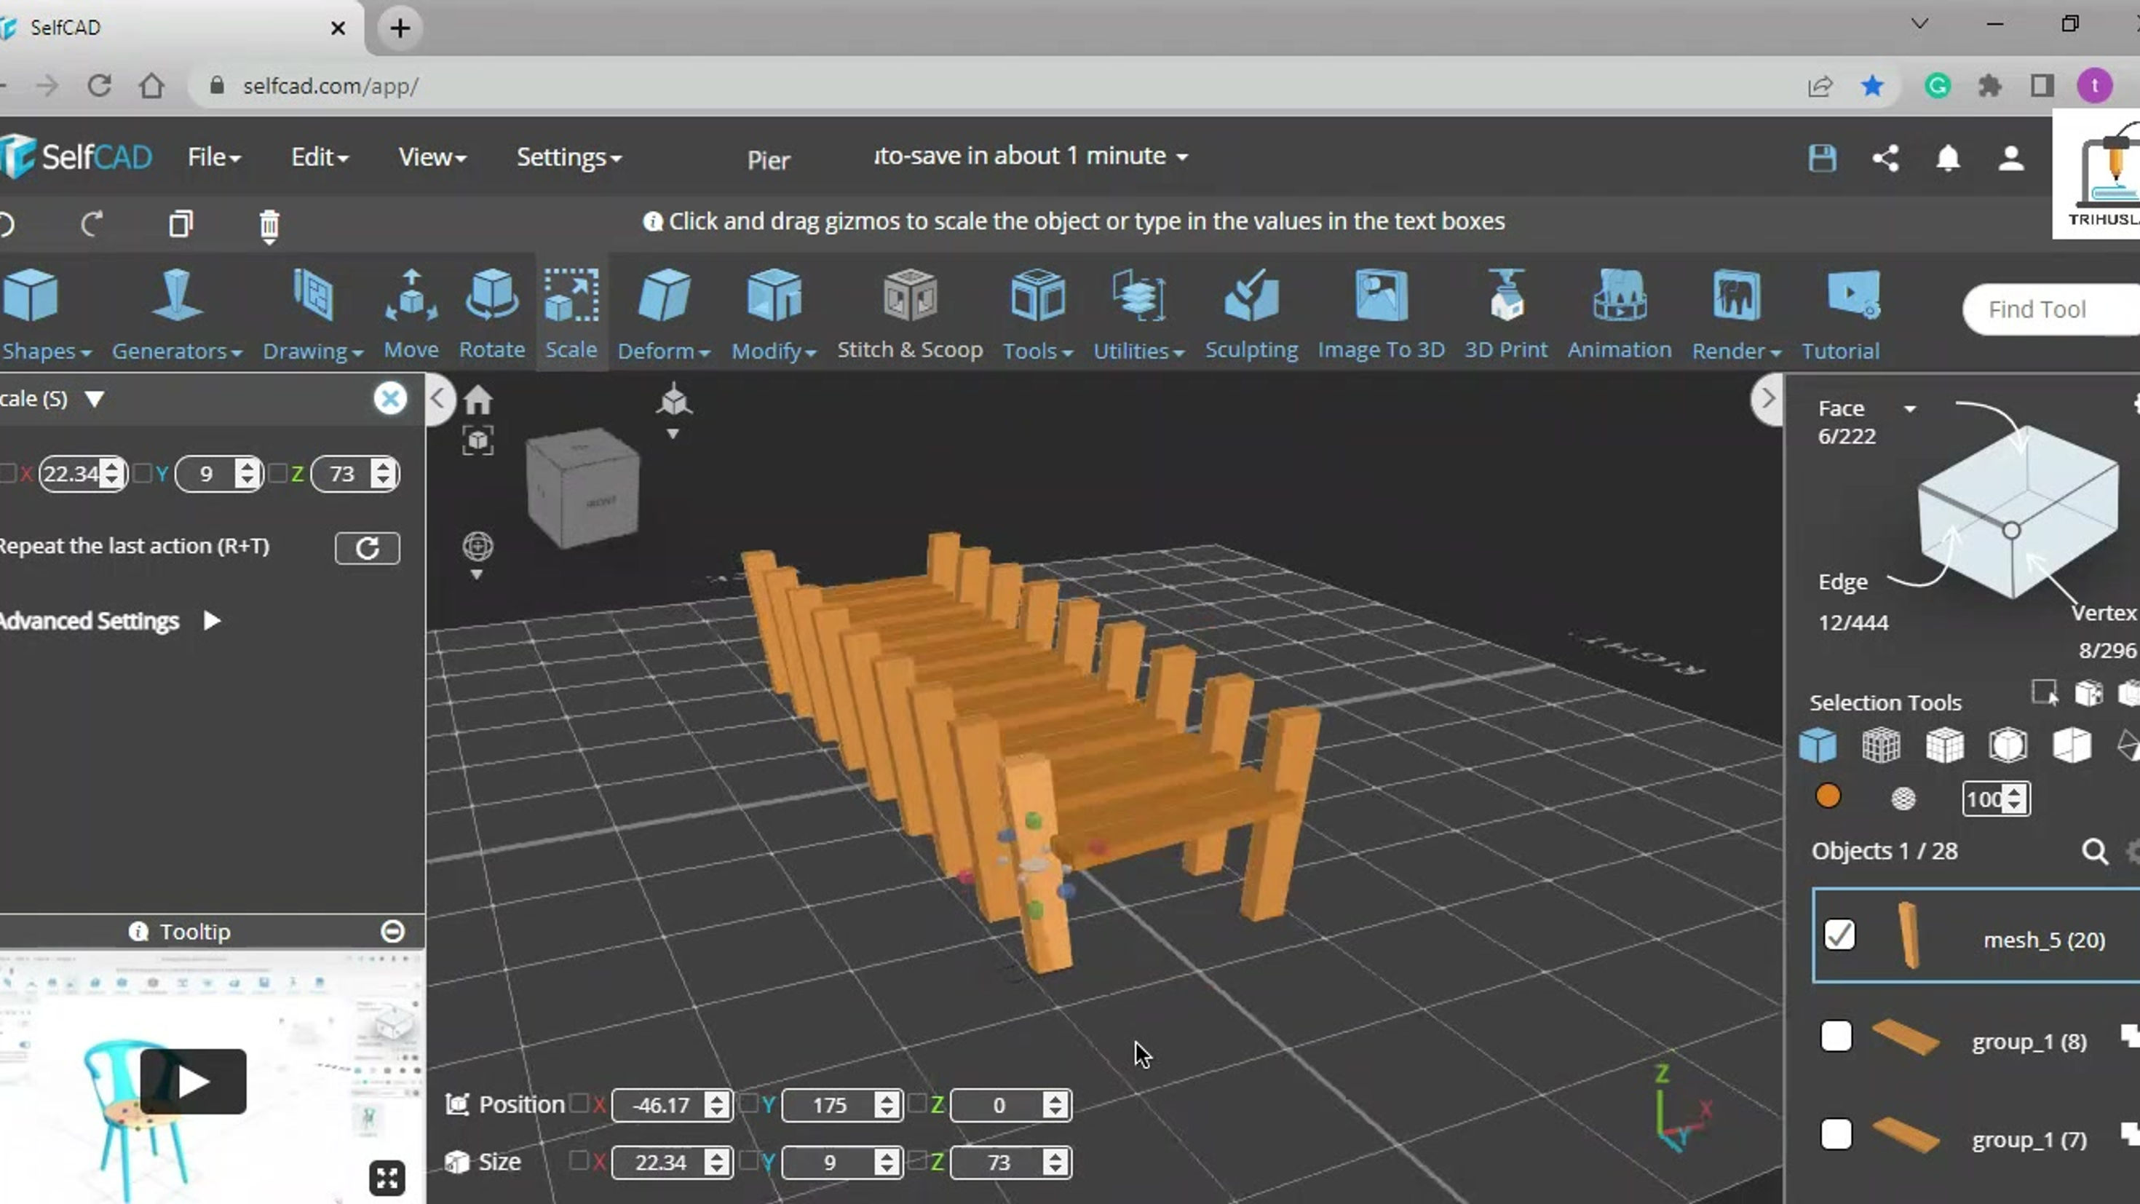Open the 3D Print tool

(1505, 315)
